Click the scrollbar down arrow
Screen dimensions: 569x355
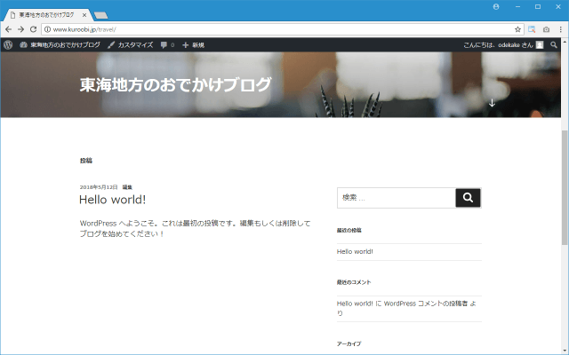[x=565, y=351]
